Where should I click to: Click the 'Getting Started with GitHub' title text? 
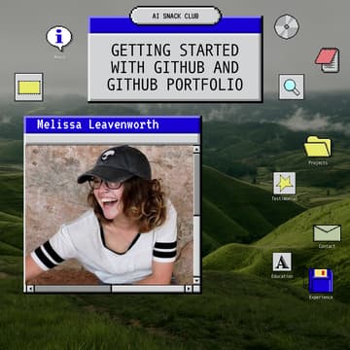pyautogui.click(x=175, y=67)
